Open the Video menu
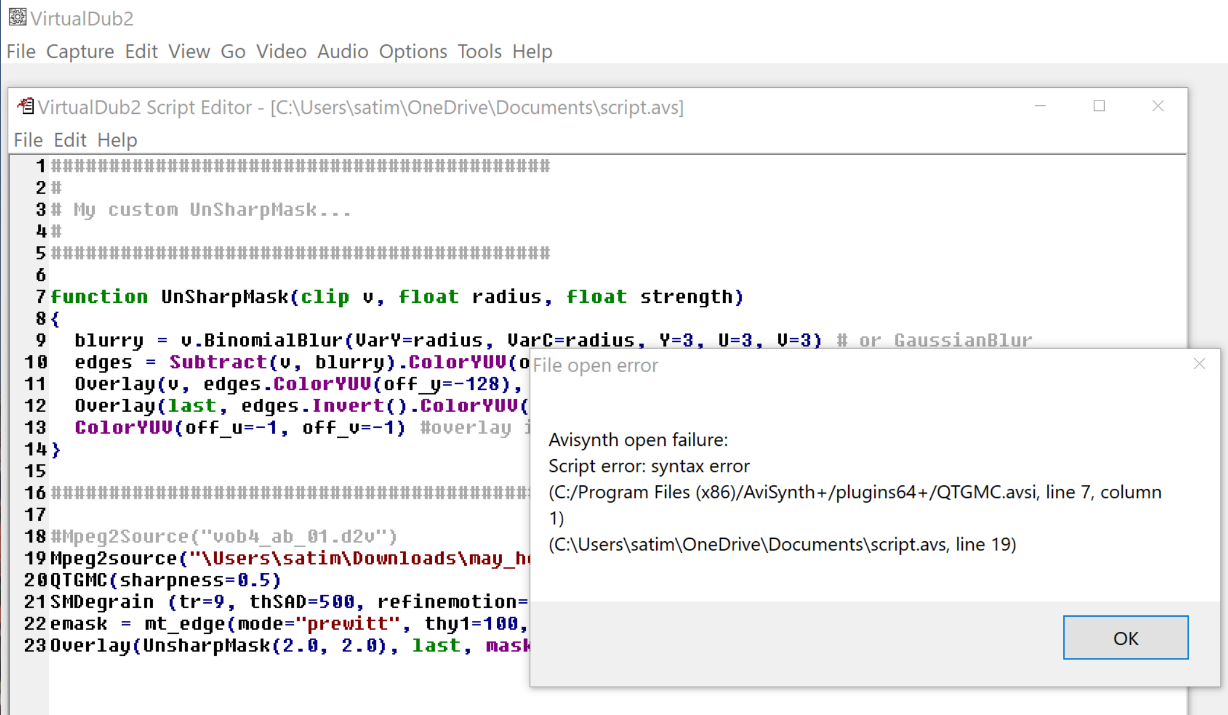This screenshot has height=715, width=1228. 282,52
